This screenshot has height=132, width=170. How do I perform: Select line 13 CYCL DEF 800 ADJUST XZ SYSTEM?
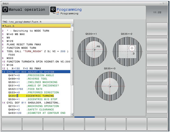[x=36, y=72]
